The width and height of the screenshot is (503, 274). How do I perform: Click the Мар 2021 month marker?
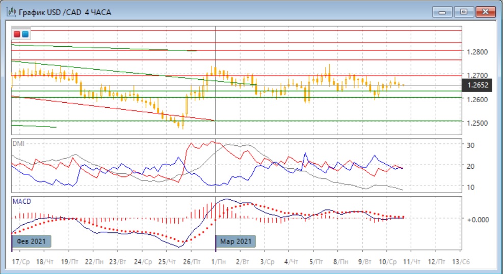235,241
